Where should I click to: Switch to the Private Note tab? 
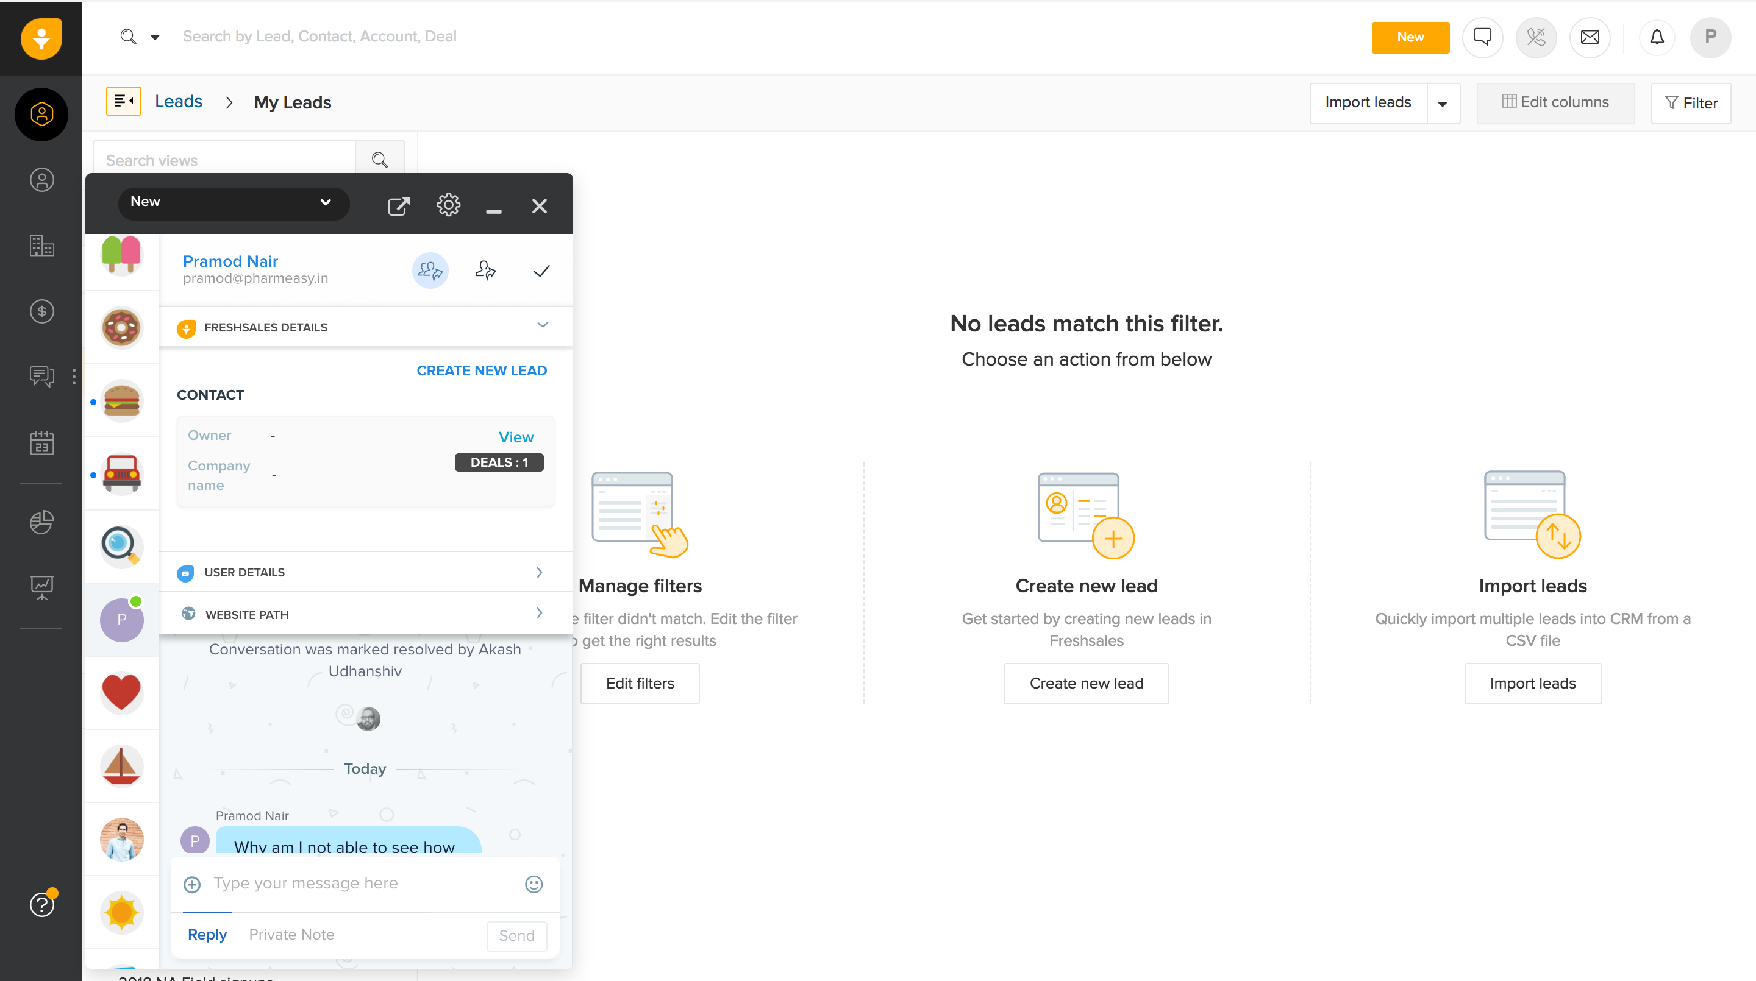(292, 934)
